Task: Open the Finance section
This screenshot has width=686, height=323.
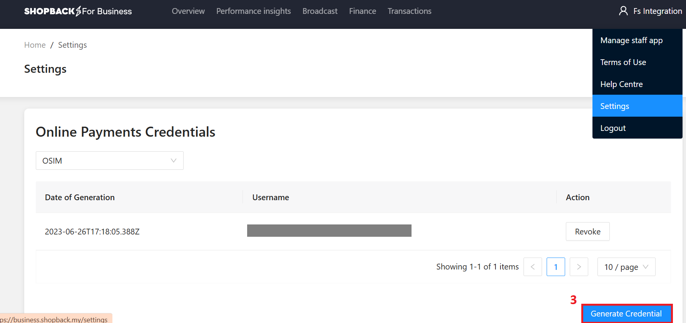Action: point(363,11)
